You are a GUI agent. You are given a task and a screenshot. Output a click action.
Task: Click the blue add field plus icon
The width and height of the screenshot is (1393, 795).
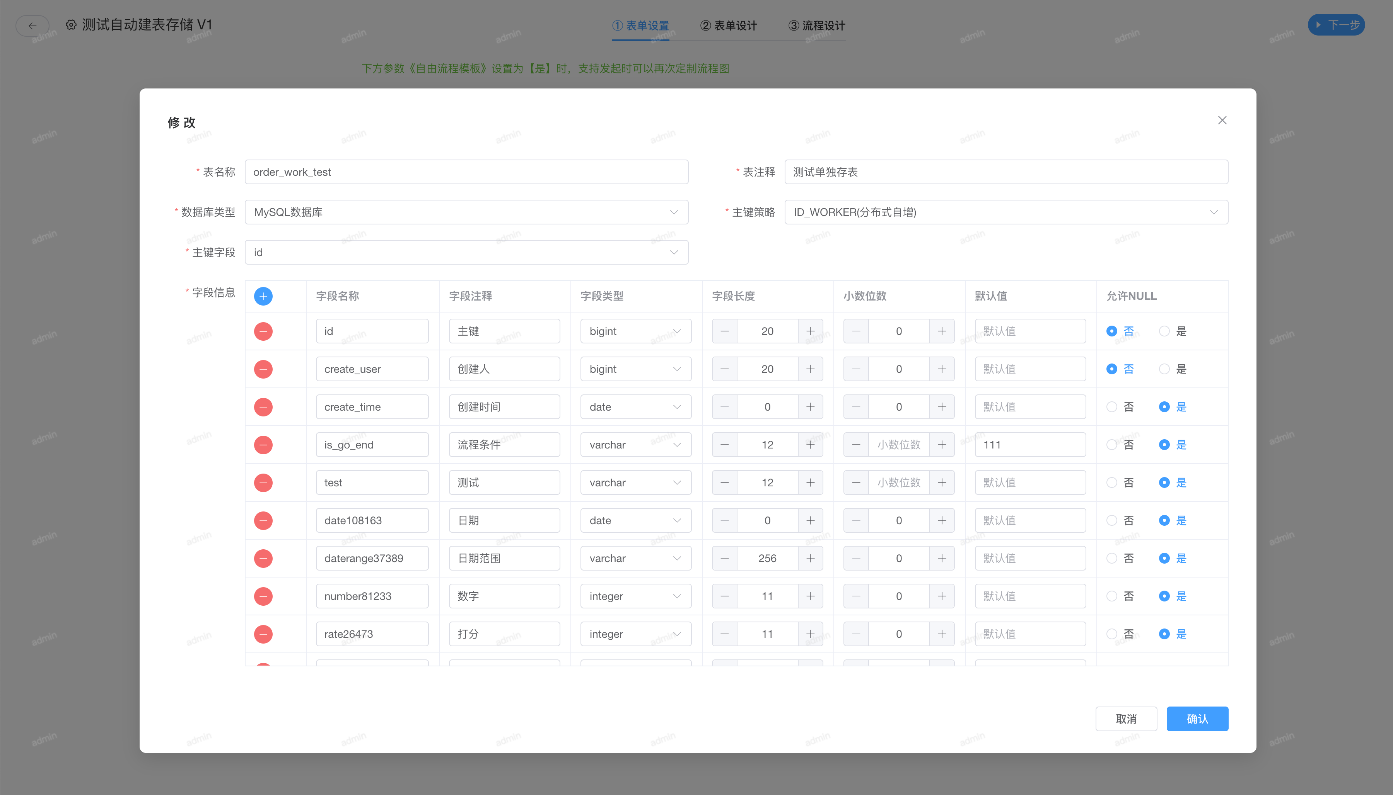(263, 296)
